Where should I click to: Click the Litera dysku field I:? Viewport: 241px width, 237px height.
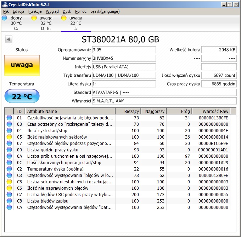coord(124,84)
